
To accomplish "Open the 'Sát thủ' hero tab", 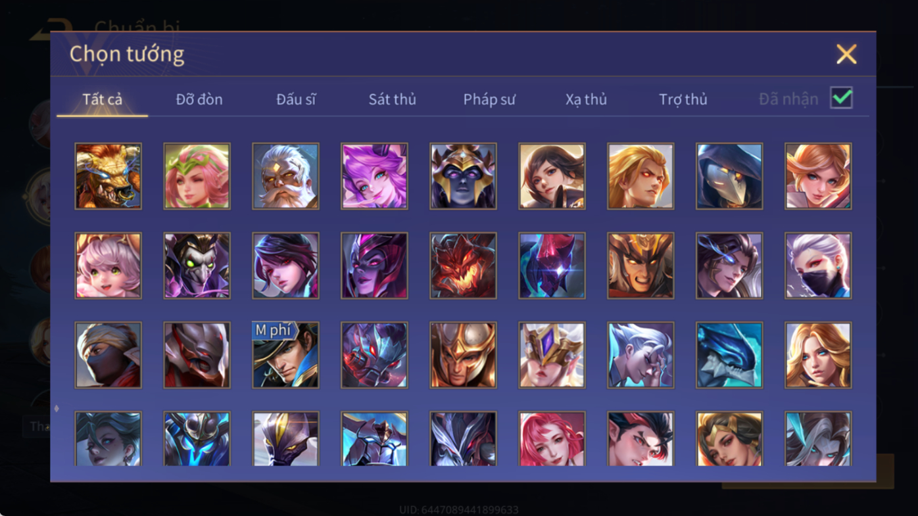I will pos(392,99).
